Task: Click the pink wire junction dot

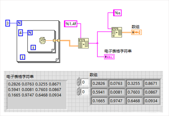Action: click(97, 43)
